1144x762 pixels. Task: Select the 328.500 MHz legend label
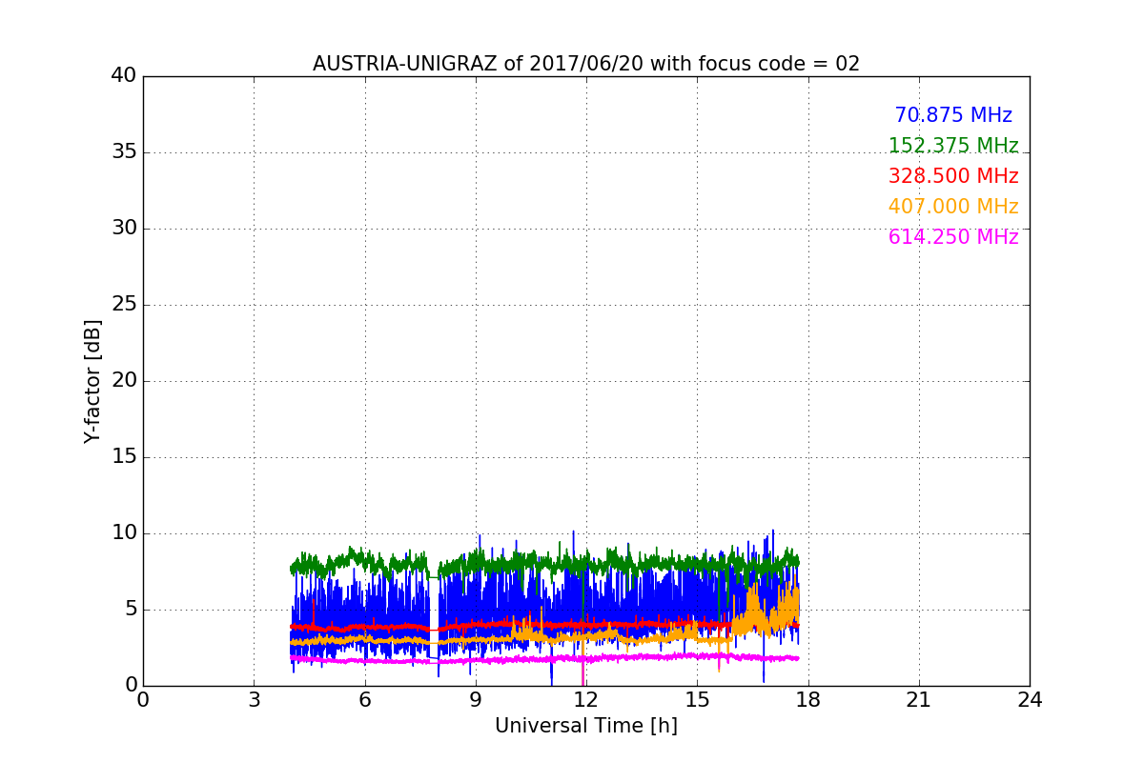click(x=953, y=176)
